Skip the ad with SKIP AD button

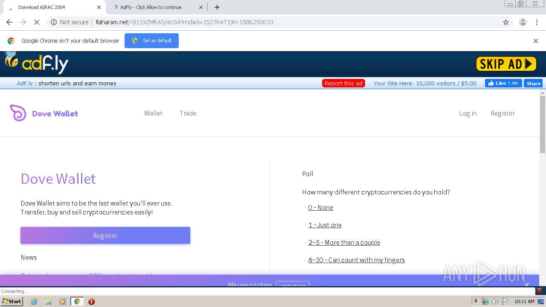(506, 64)
